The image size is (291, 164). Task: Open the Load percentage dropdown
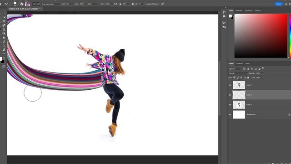[x=86, y=4]
